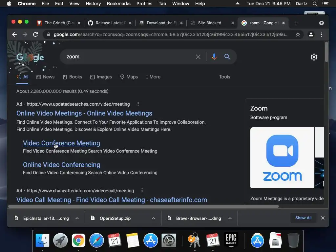This screenshot has width=336, height=252.
Task: Open Video Call Meeting chaseafterinfo link
Action: pos(112,200)
